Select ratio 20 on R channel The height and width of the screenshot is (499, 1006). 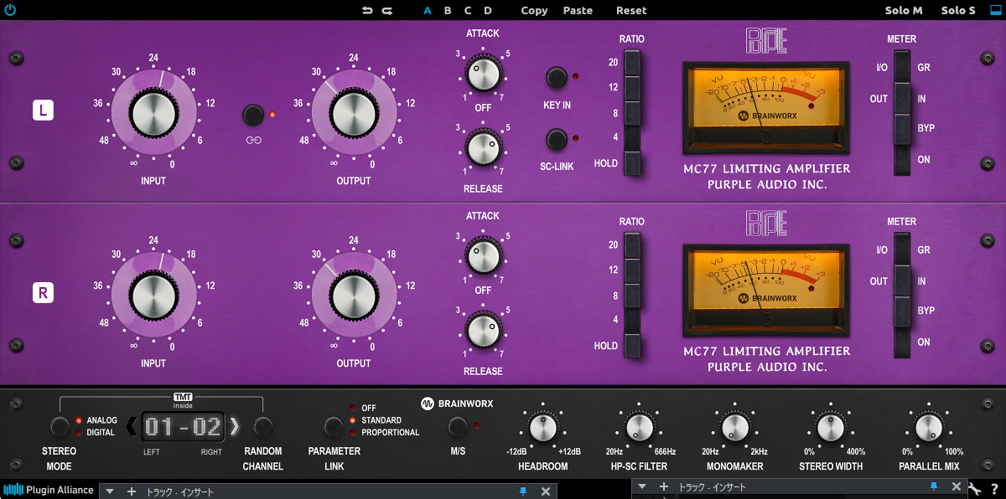(631, 246)
